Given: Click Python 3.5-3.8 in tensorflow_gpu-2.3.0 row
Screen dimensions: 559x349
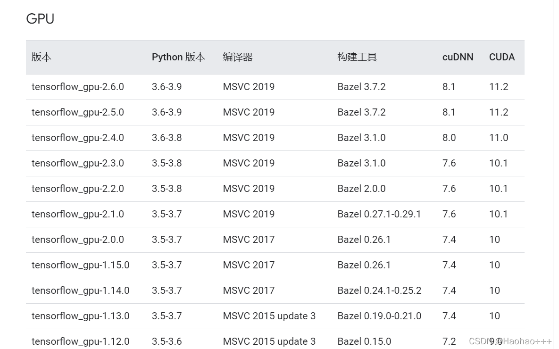Looking at the screenshot, I should (167, 163).
